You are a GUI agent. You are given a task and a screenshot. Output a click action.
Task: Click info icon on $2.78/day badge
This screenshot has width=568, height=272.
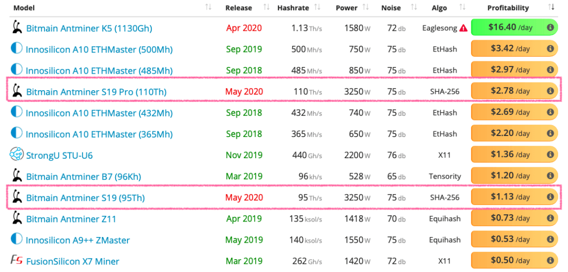(550, 91)
